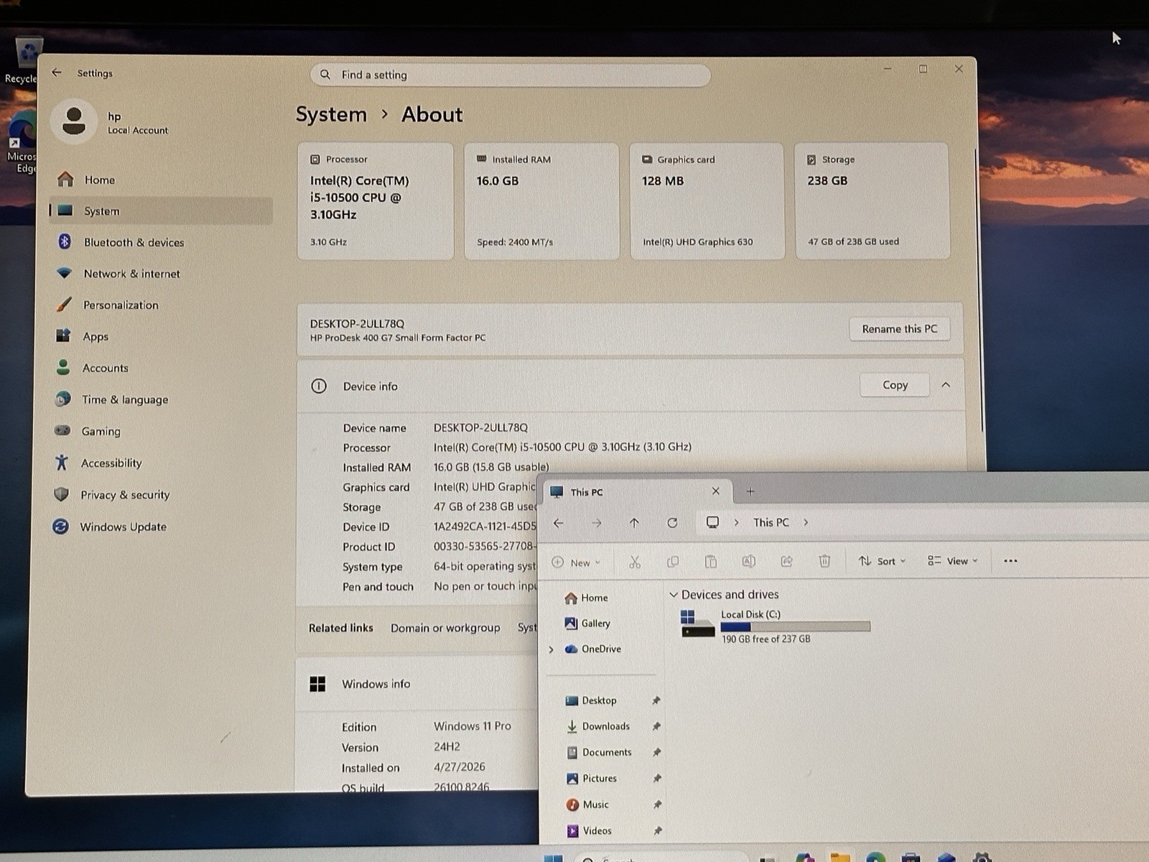Screen dimensions: 1149x862
Task: Open the View dropdown
Action: tap(952, 561)
